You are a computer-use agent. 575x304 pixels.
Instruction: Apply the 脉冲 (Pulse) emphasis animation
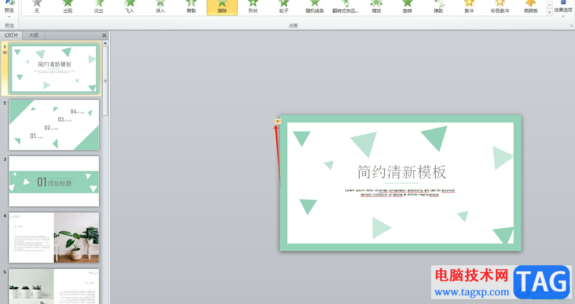469,7
